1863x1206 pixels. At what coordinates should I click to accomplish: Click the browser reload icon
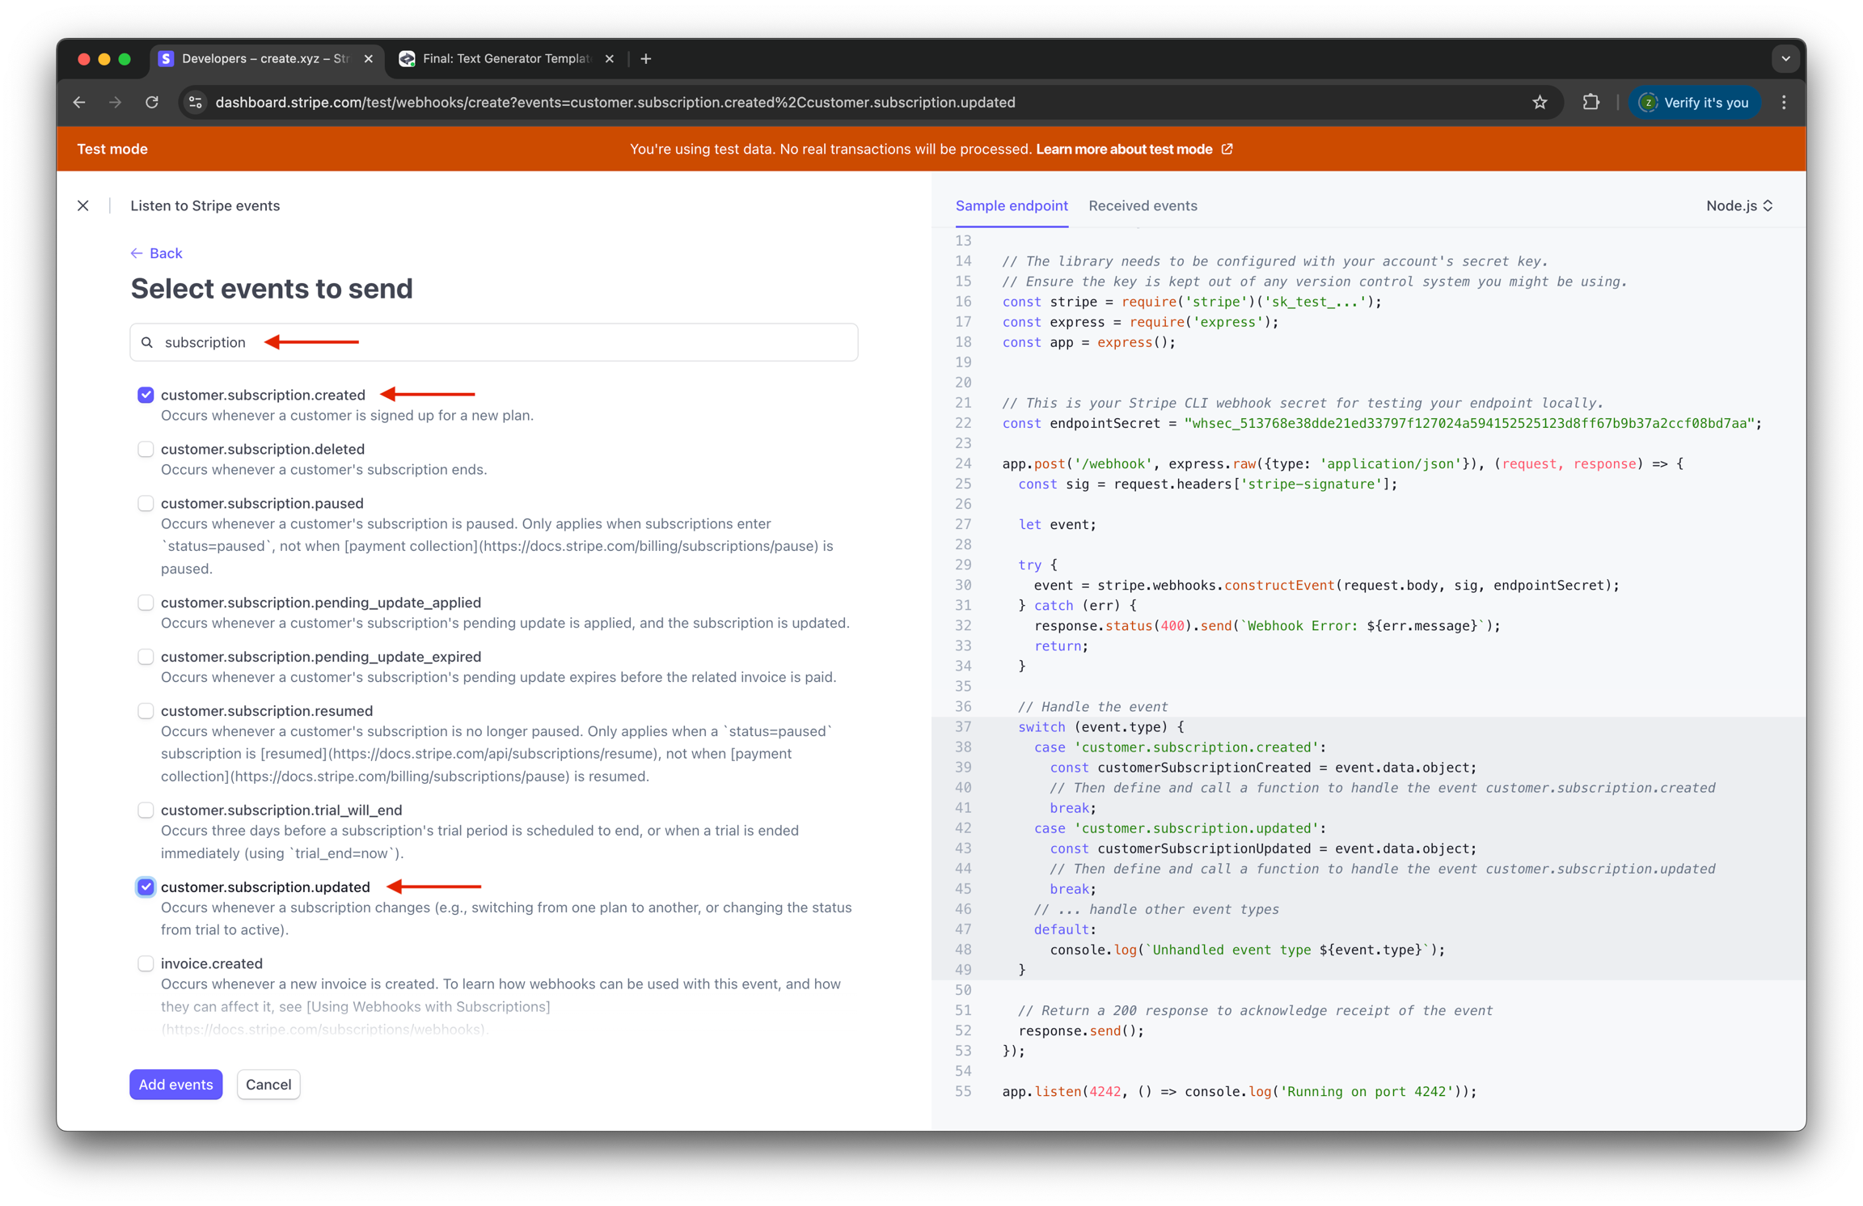[x=152, y=103]
